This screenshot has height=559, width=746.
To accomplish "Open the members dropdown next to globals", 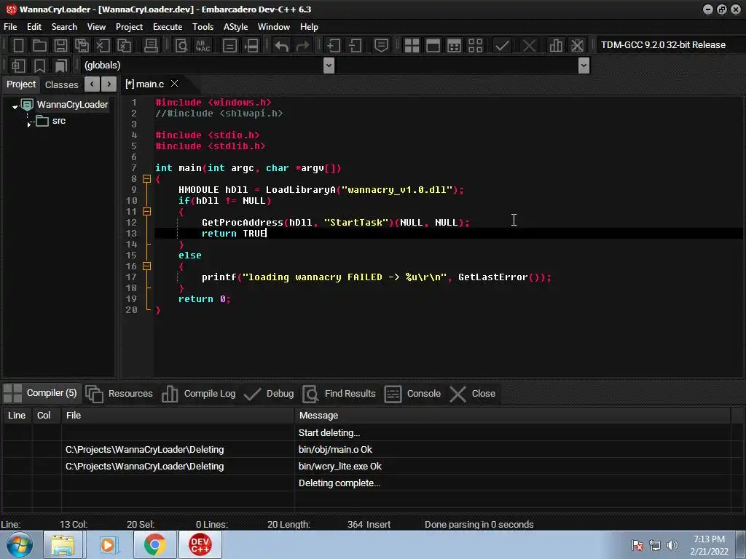I will (584, 66).
